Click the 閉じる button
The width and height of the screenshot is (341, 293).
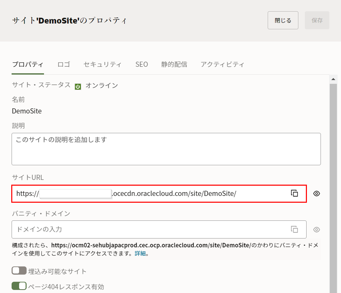point(283,20)
